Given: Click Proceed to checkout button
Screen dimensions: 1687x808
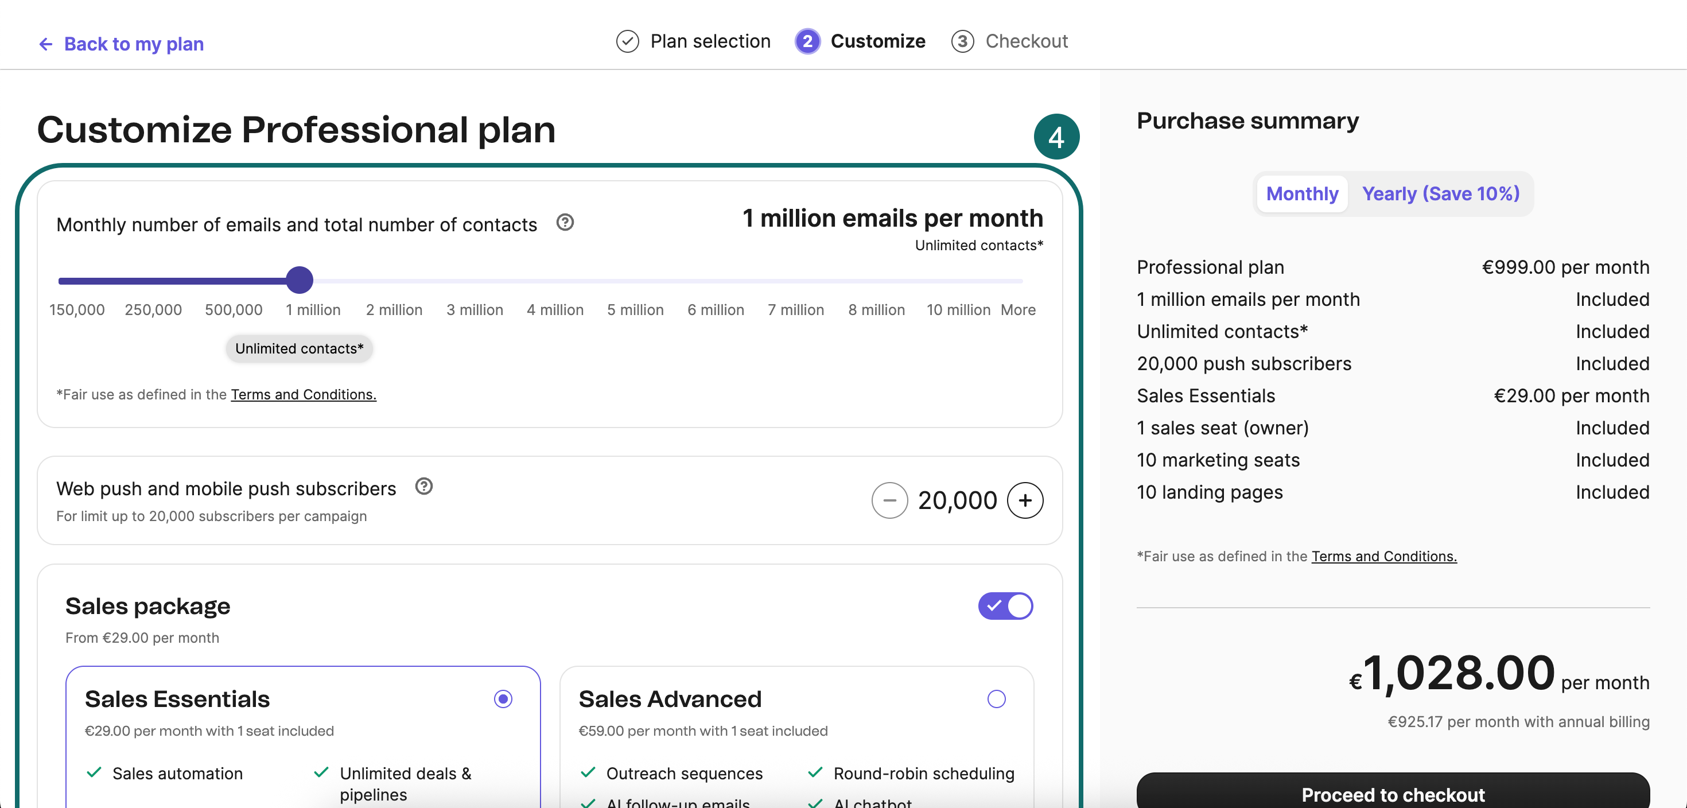Looking at the screenshot, I should [x=1392, y=793].
